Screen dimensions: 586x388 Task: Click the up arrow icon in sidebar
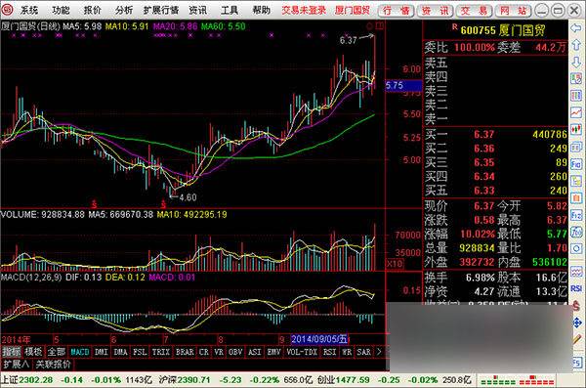pyautogui.click(x=576, y=45)
